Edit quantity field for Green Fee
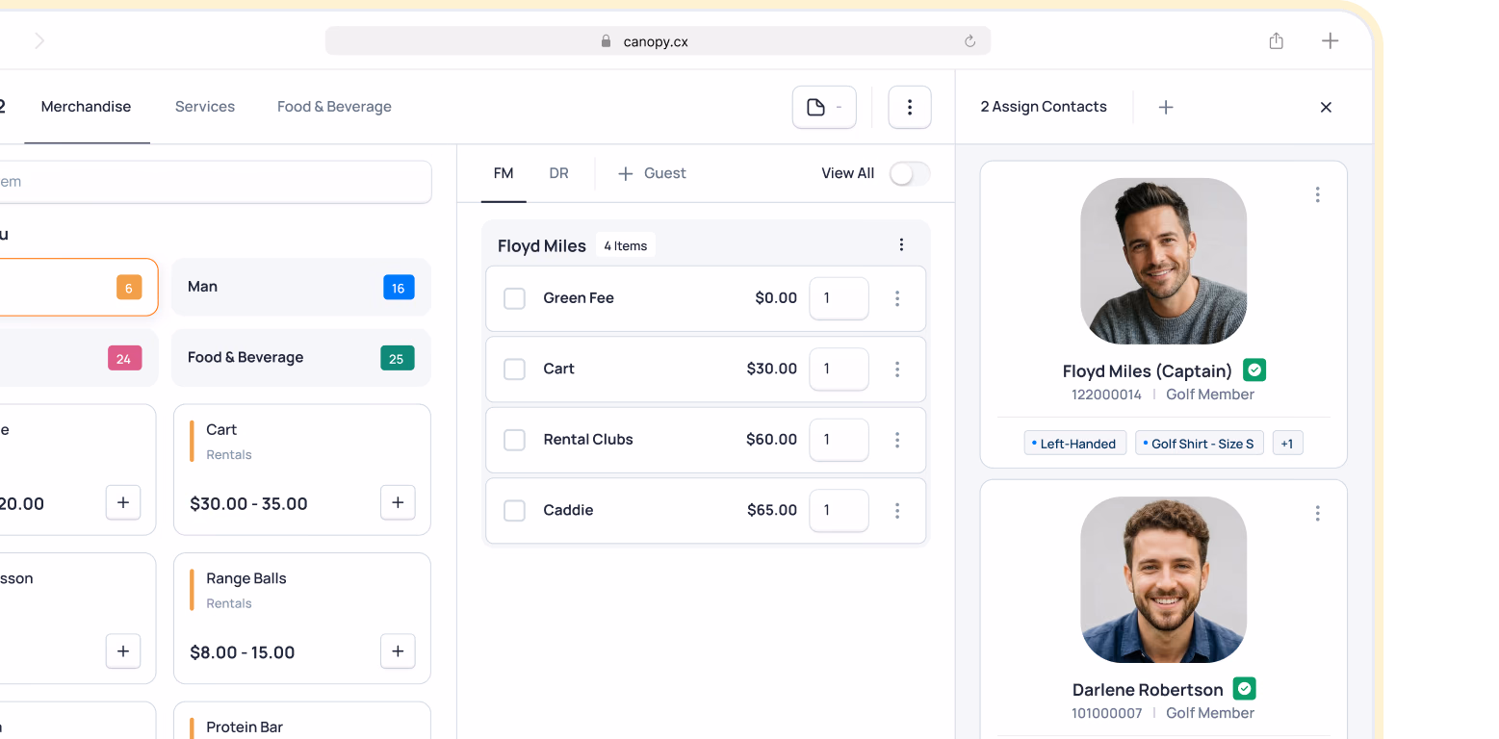Image resolution: width=1499 pixels, height=739 pixels. click(x=839, y=298)
